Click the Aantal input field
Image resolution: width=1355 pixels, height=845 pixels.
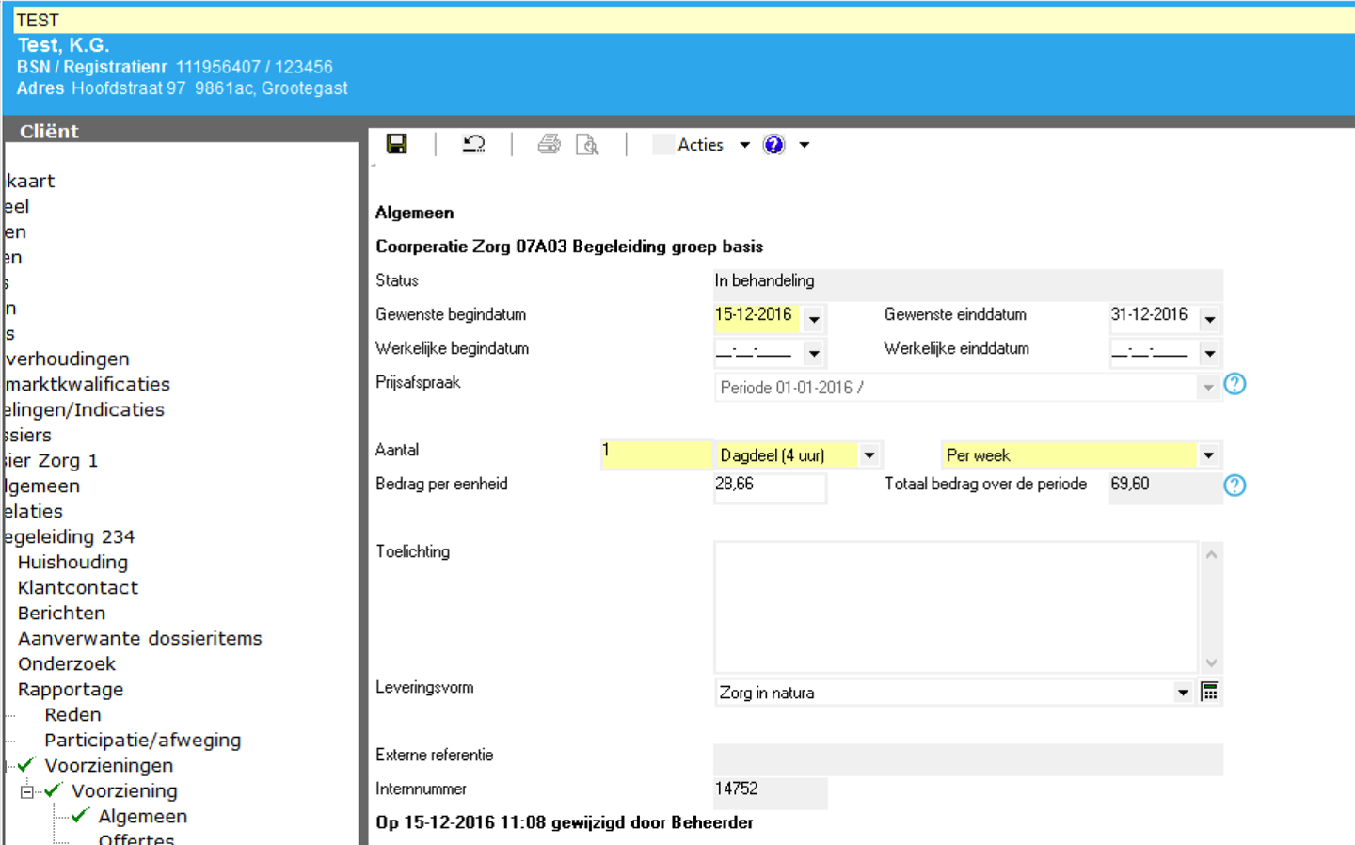(656, 454)
